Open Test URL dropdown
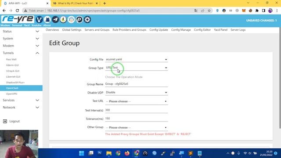The height and width of the screenshot is (158, 281). point(137,101)
